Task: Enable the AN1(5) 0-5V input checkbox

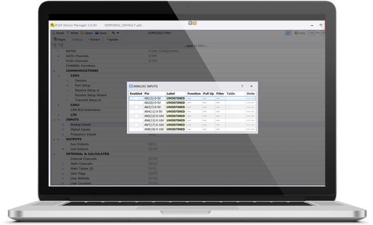Action: pos(136,98)
